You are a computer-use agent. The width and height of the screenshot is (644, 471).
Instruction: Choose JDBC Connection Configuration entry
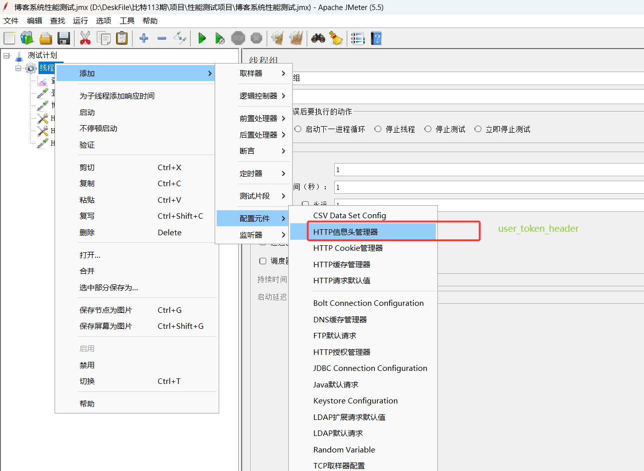[363, 368]
